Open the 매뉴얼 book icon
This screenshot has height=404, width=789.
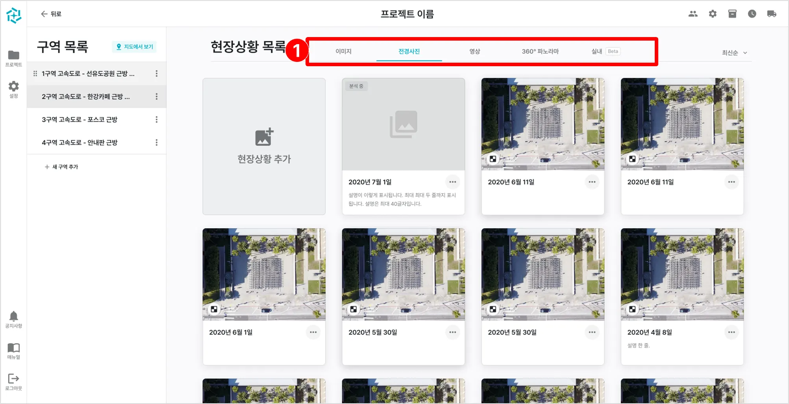pyautogui.click(x=13, y=351)
